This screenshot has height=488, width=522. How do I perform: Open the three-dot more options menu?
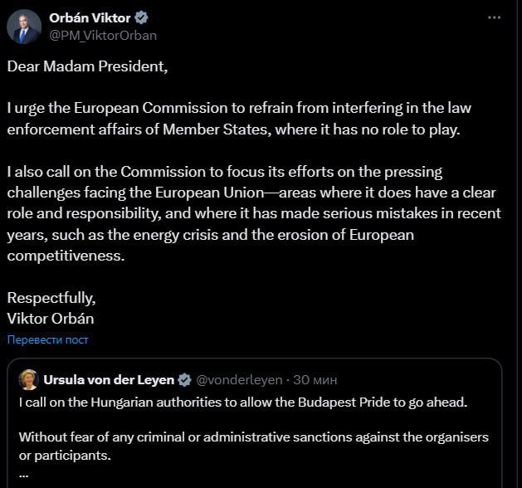click(494, 17)
